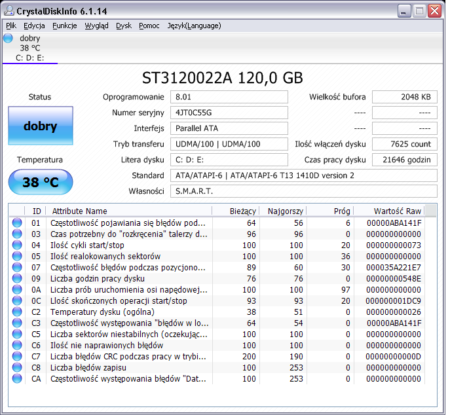Click status orb for attribute CA
This screenshot has width=450, height=415.
tap(17, 378)
